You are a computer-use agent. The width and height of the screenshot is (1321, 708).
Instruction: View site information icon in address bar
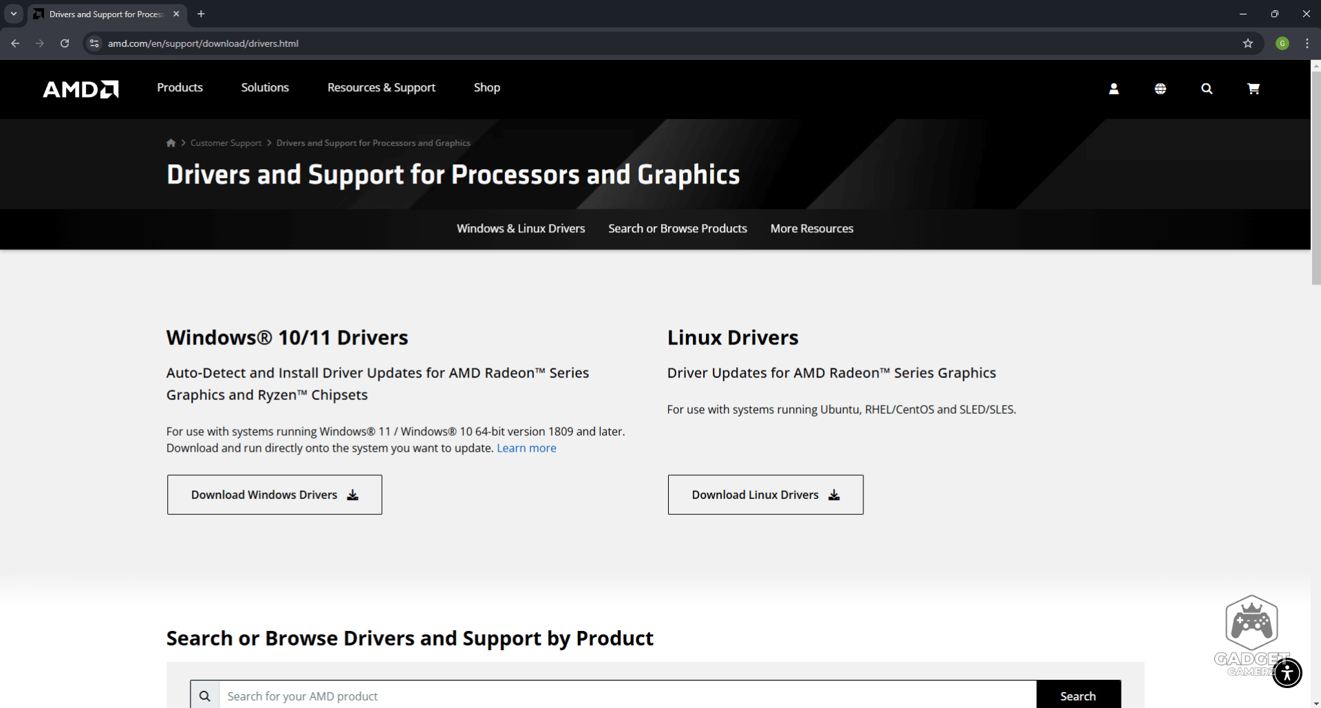pos(94,43)
